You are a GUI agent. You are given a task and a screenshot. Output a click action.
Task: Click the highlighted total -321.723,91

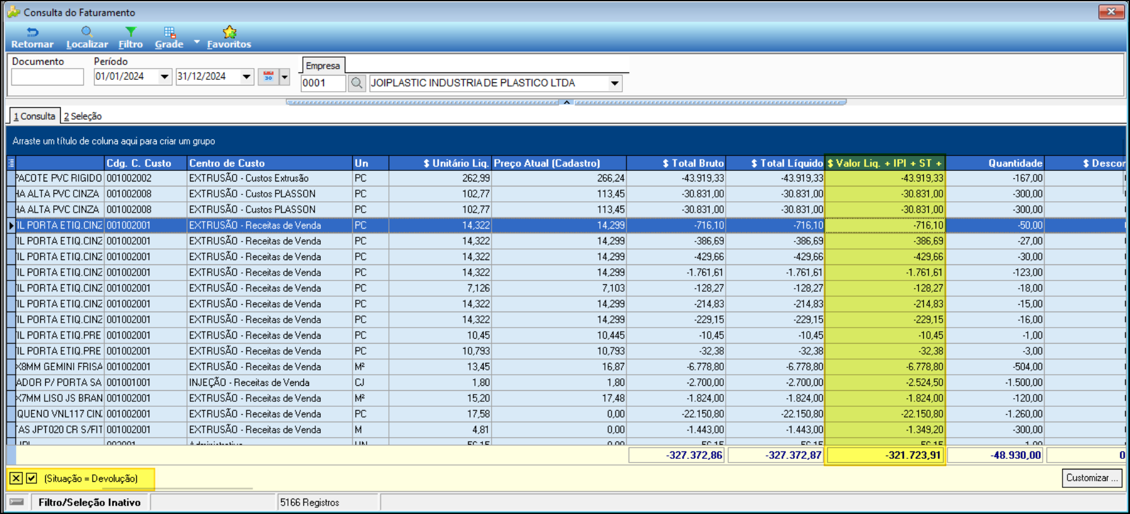click(x=885, y=455)
